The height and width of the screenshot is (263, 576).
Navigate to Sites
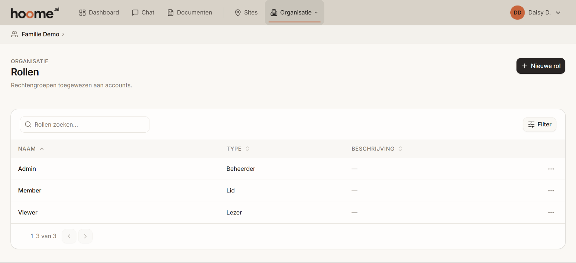[246, 12]
